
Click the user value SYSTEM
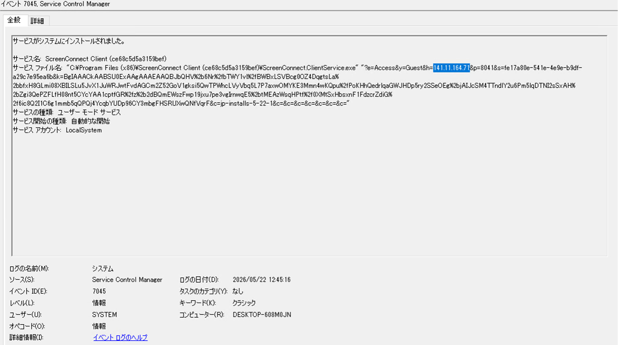click(x=104, y=315)
